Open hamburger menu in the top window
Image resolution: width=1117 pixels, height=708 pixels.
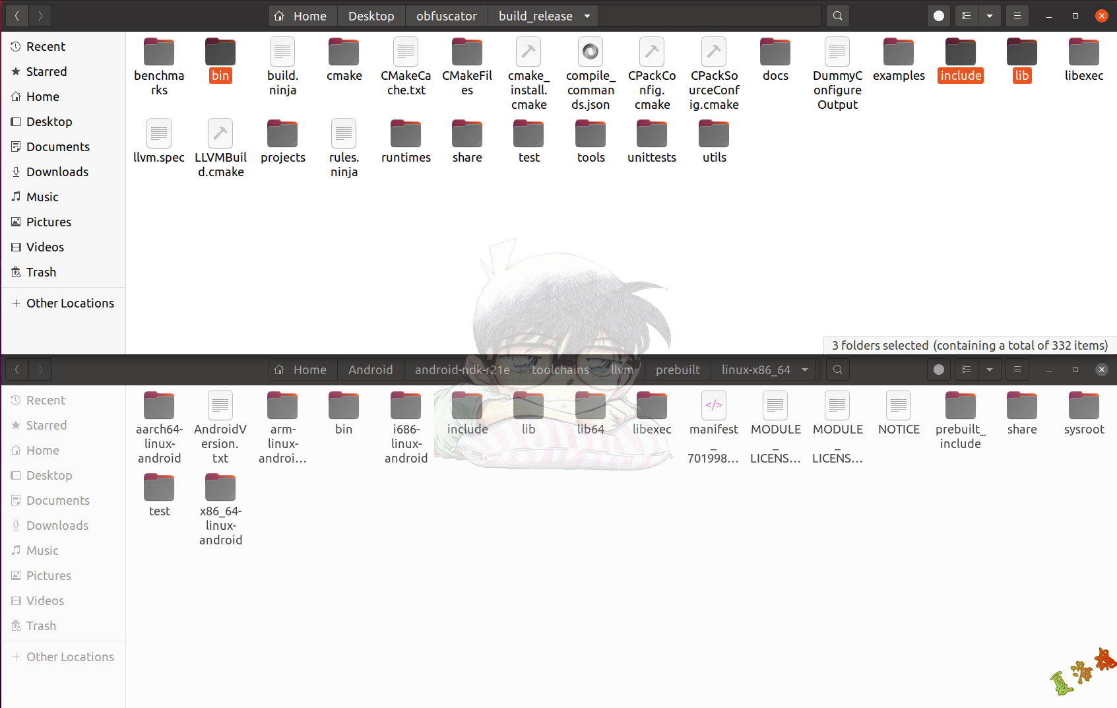[1017, 16]
